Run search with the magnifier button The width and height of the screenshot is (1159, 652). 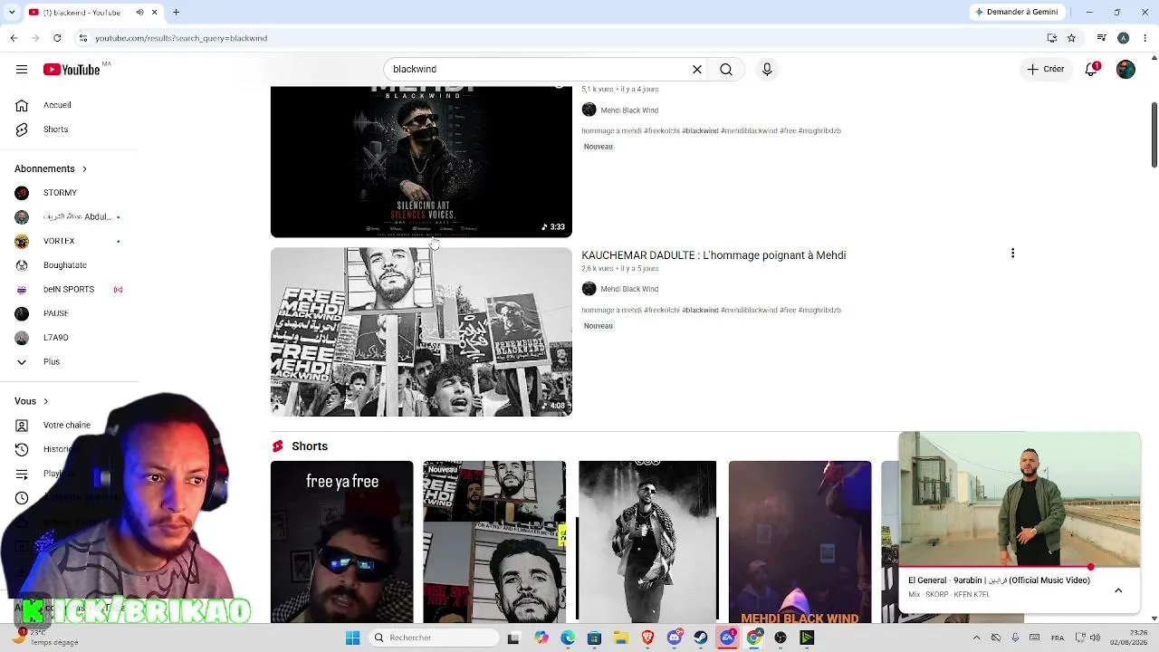726,70
